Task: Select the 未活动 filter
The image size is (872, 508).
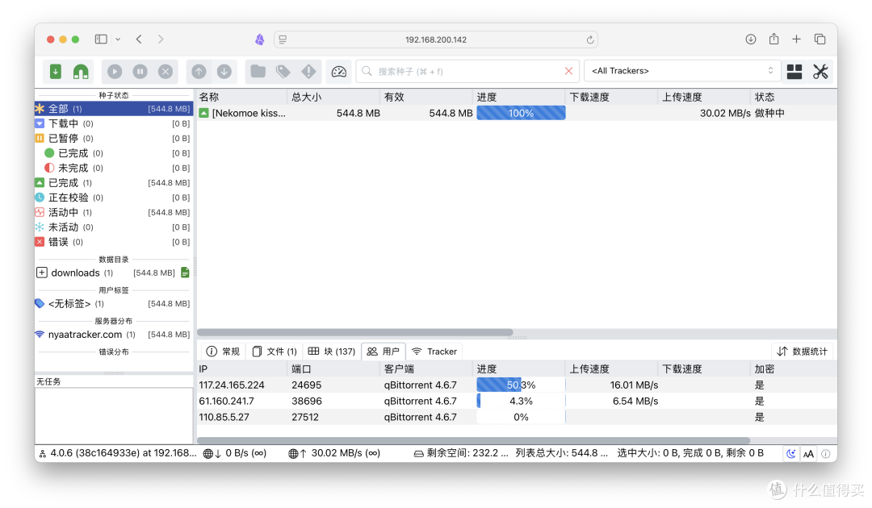Action: click(x=114, y=227)
